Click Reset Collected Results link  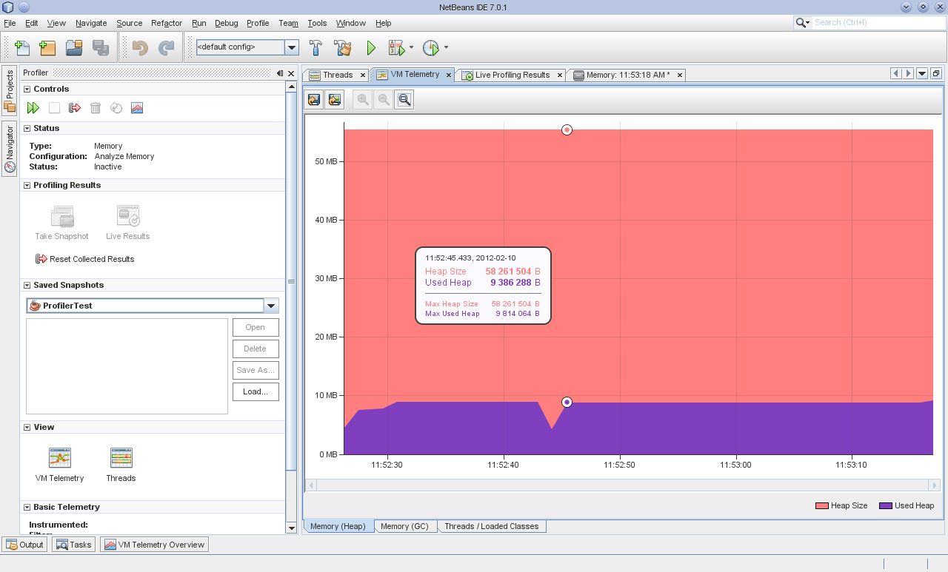click(x=85, y=259)
